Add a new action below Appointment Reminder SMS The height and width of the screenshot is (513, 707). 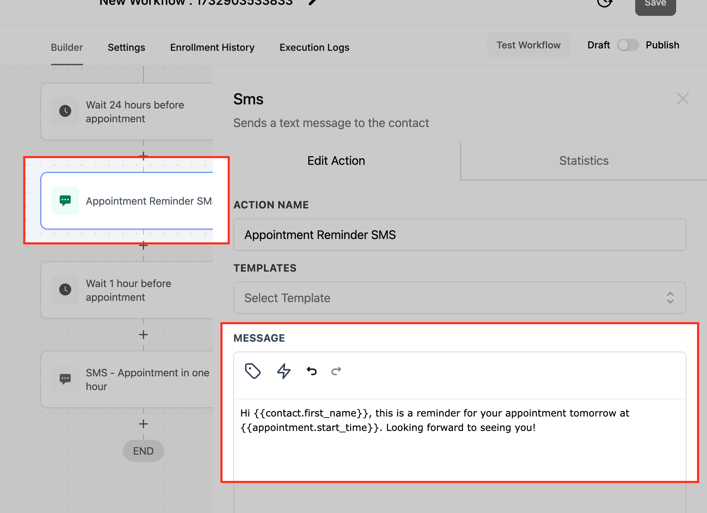coord(143,245)
